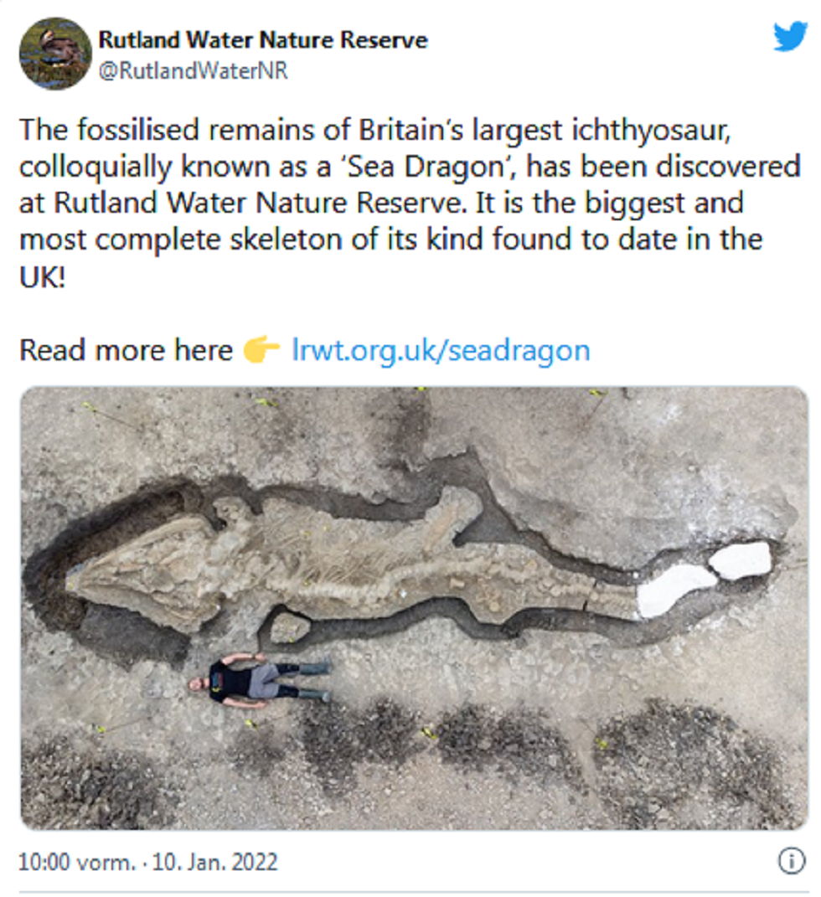The width and height of the screenshot is (821, 897).
Task: Click the words 'Sea Dragon' in the tweet
Action: click(x=426, y=167)
